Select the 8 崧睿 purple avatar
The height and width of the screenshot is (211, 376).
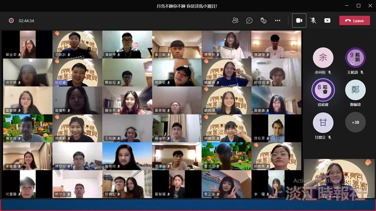(323, 90)
